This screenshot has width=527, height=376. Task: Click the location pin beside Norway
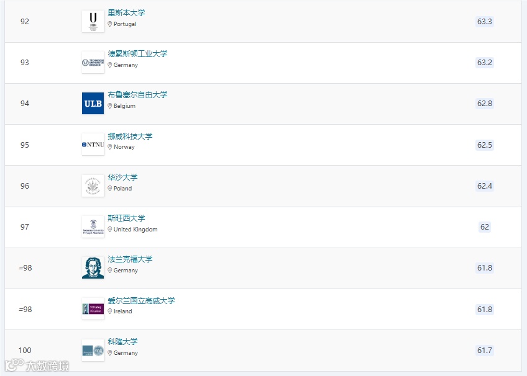click(x=110, y=147)
